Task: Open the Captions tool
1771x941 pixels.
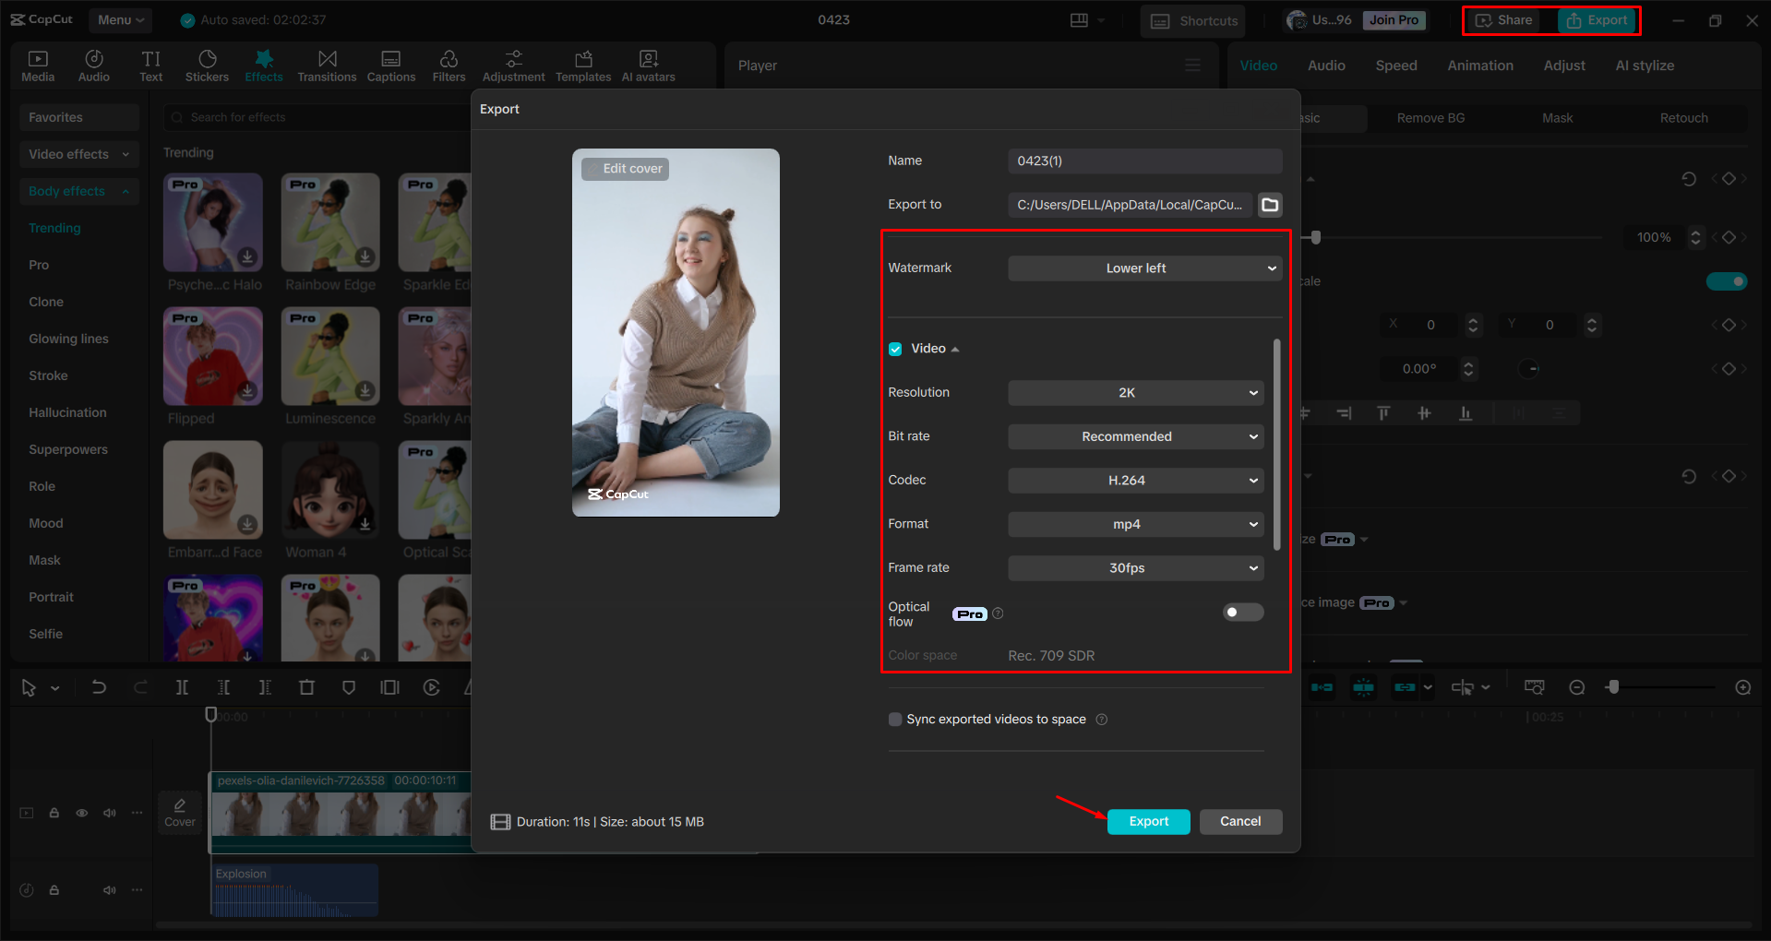Action: pos(391,66)
